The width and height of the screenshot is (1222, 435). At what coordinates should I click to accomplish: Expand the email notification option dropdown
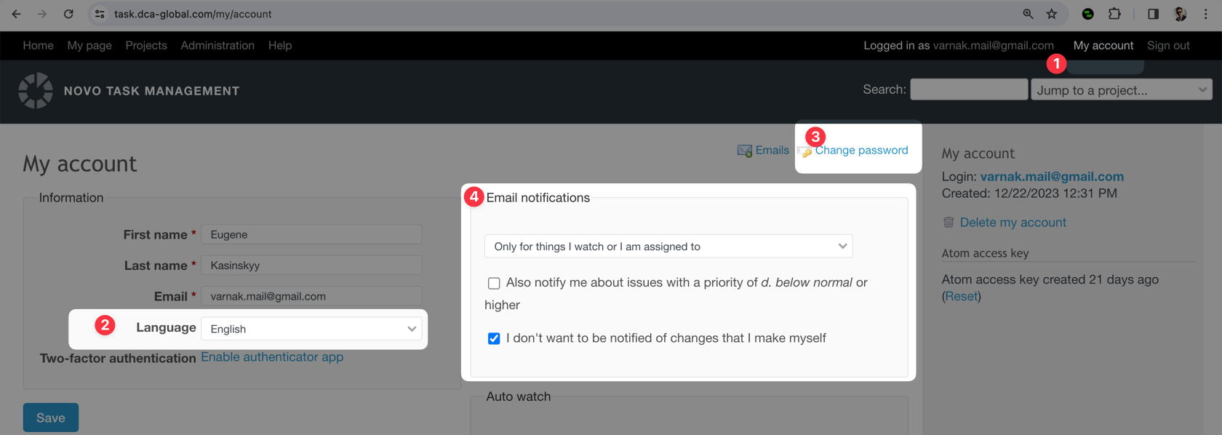[x=668, y=247]
